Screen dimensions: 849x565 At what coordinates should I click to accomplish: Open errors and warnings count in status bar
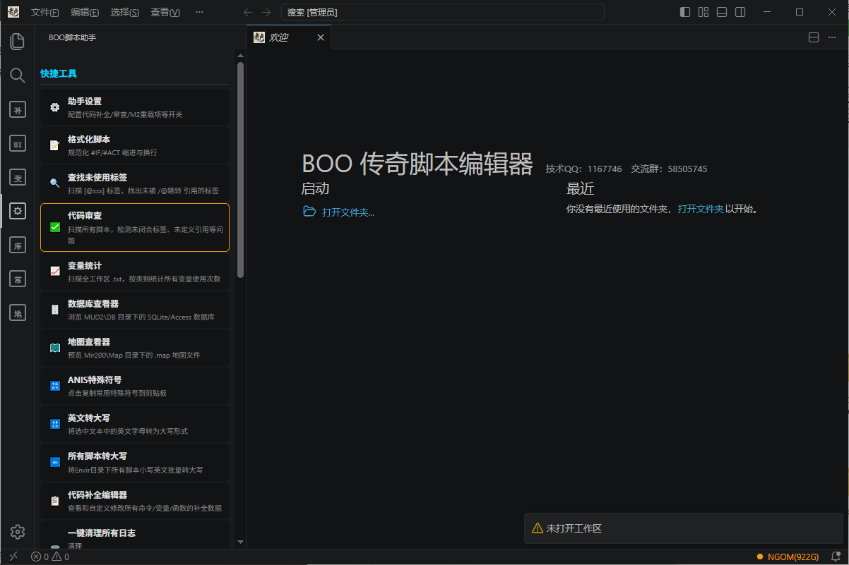coord(50,557)
